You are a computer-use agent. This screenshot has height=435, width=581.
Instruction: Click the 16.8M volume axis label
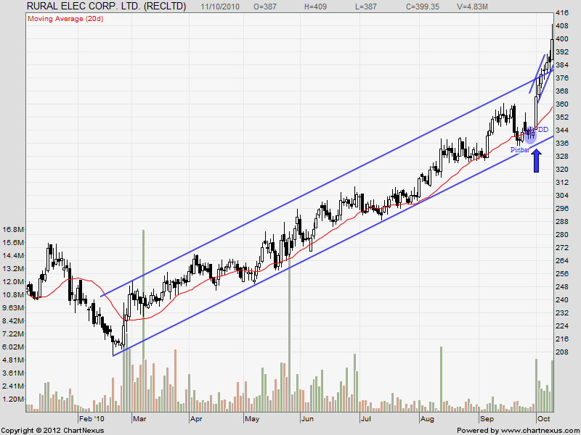coord(13,230)
